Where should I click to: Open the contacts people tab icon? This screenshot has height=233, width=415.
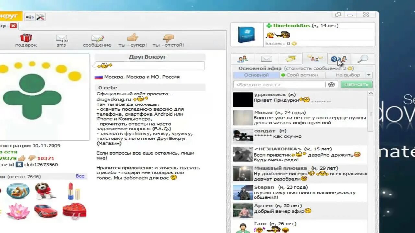[x=243, y=59]
